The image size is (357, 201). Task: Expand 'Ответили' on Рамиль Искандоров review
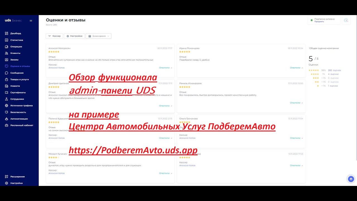pyautogui.click(x=296, y=103)
